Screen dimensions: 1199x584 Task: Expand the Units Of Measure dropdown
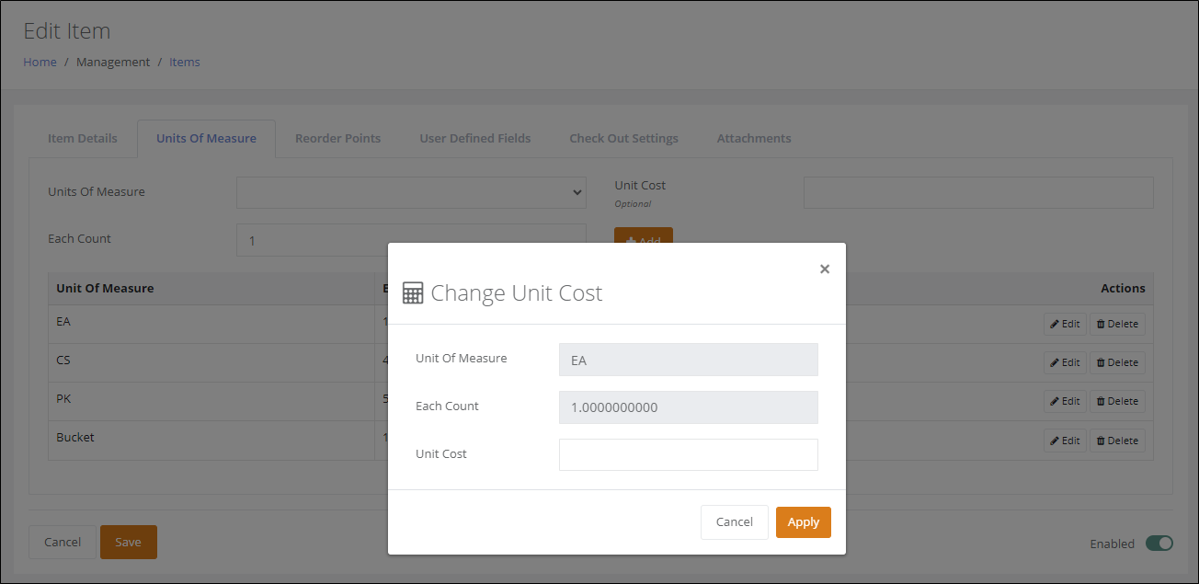coord(411,192)
